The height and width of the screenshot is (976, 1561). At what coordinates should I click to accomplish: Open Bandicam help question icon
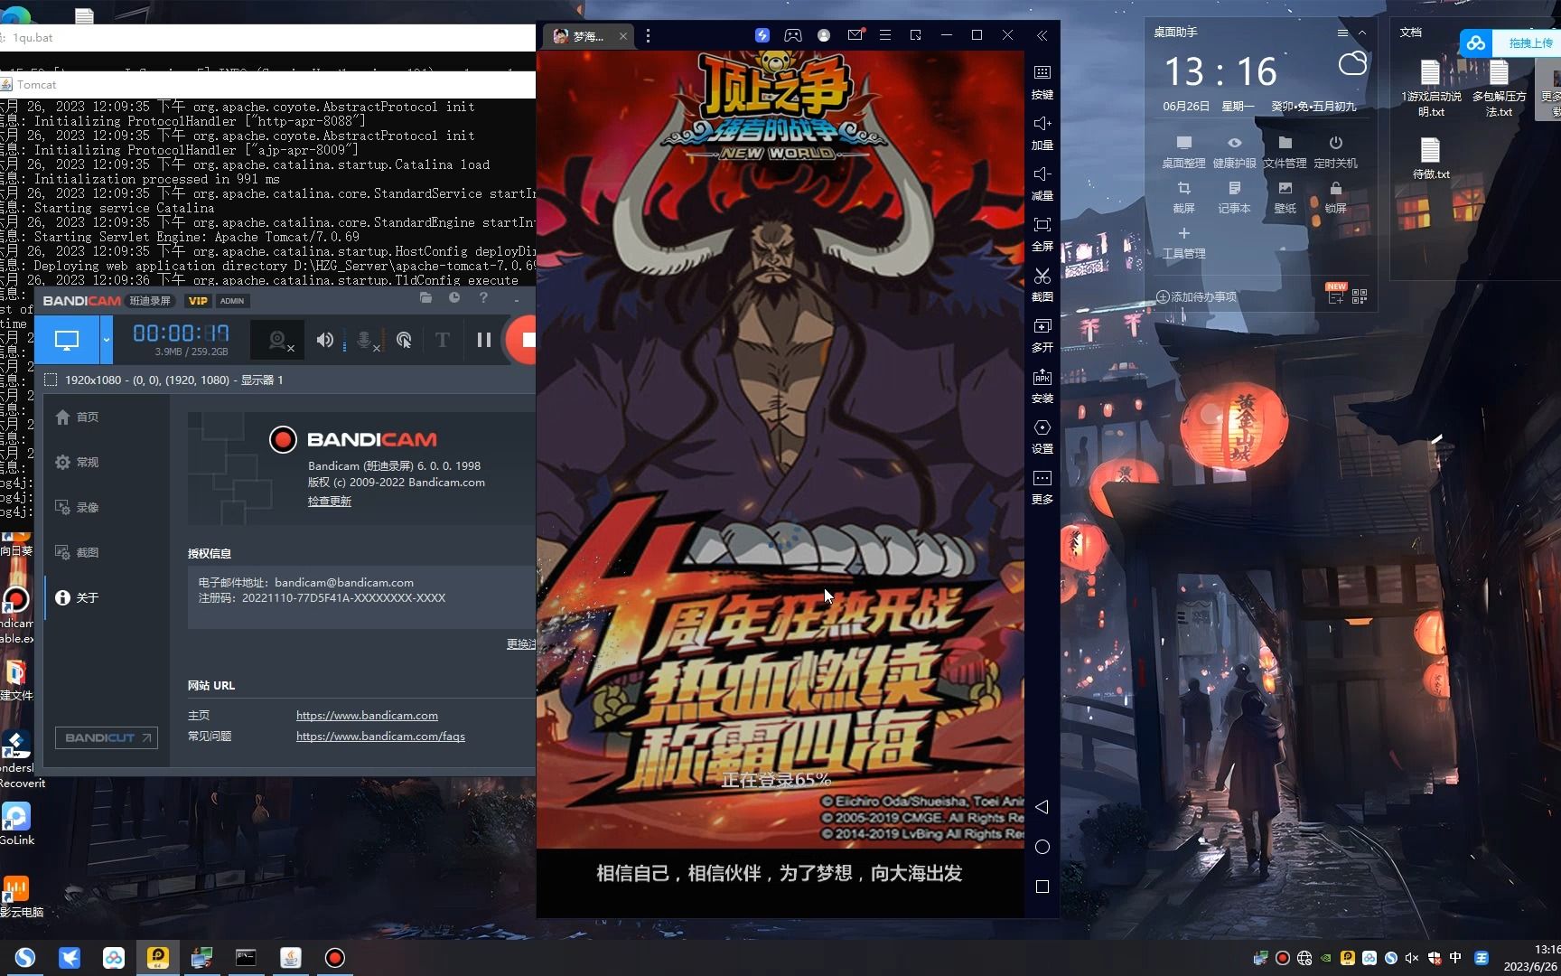483,298
